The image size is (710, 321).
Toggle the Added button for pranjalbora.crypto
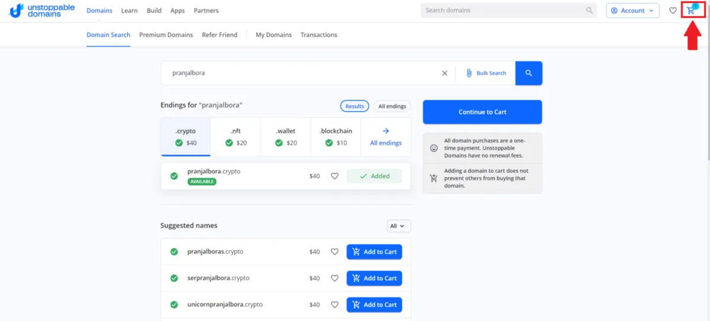tap(375, 176)
